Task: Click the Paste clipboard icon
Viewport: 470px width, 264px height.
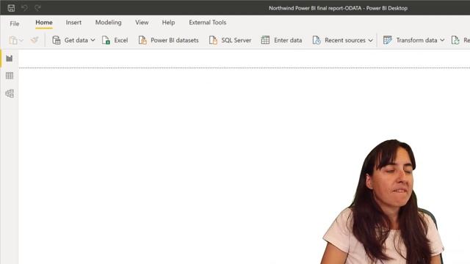Action: [13, 40]
